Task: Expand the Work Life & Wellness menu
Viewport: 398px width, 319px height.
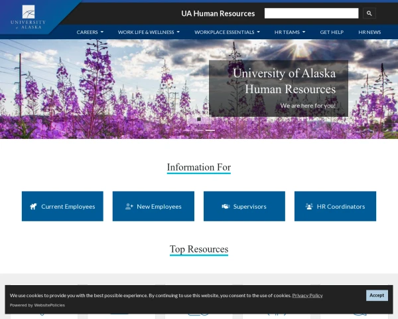Action: coord(149,32)
